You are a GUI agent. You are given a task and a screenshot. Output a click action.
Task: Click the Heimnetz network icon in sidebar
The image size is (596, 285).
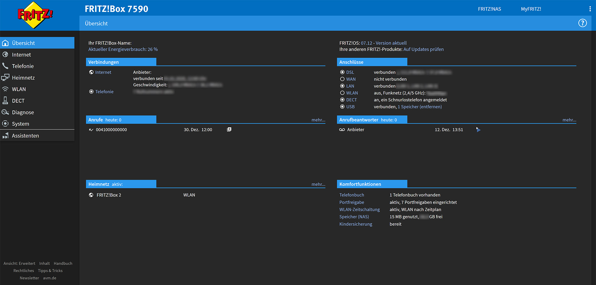pyautogui.click(x=5, y=78)
